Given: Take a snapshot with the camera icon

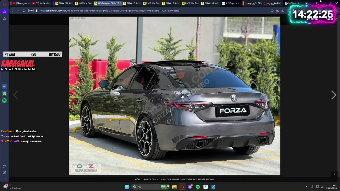Looking at the screenshot, I should point(283,11).
